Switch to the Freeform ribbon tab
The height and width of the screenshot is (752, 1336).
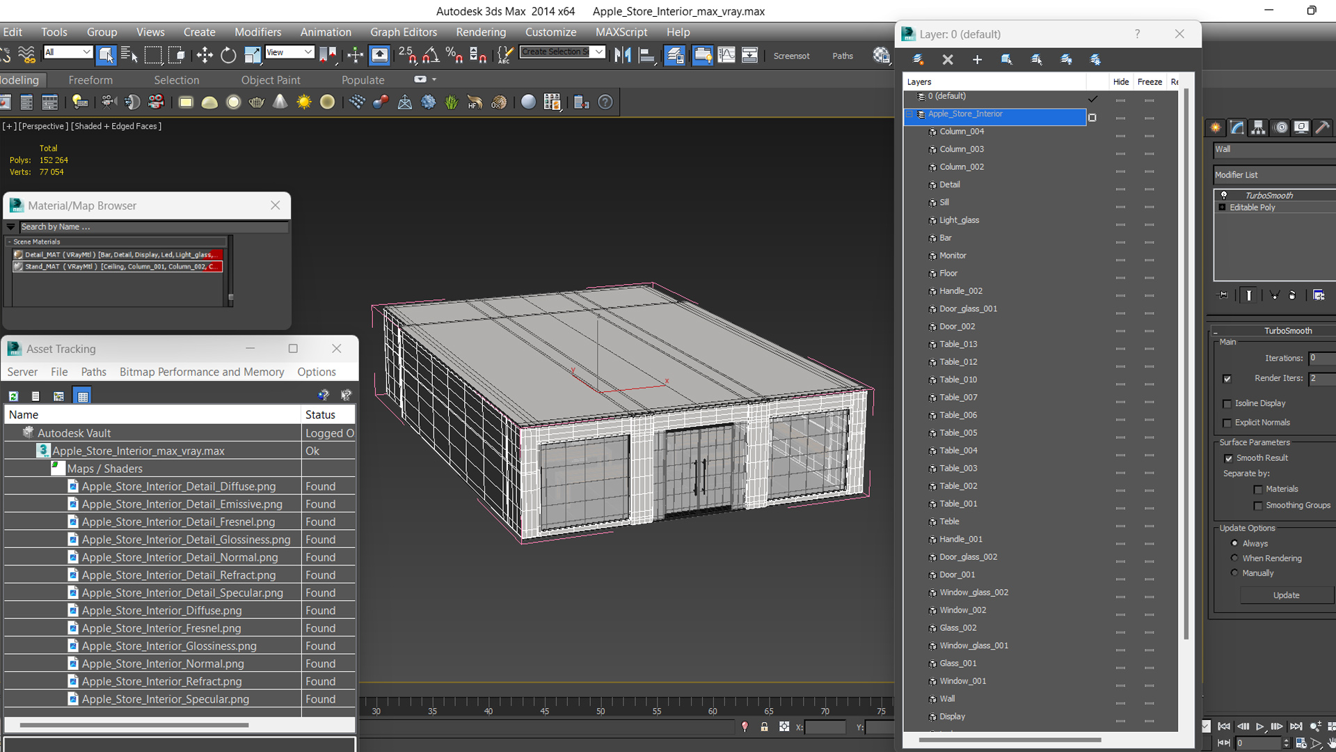click(90, 80)
